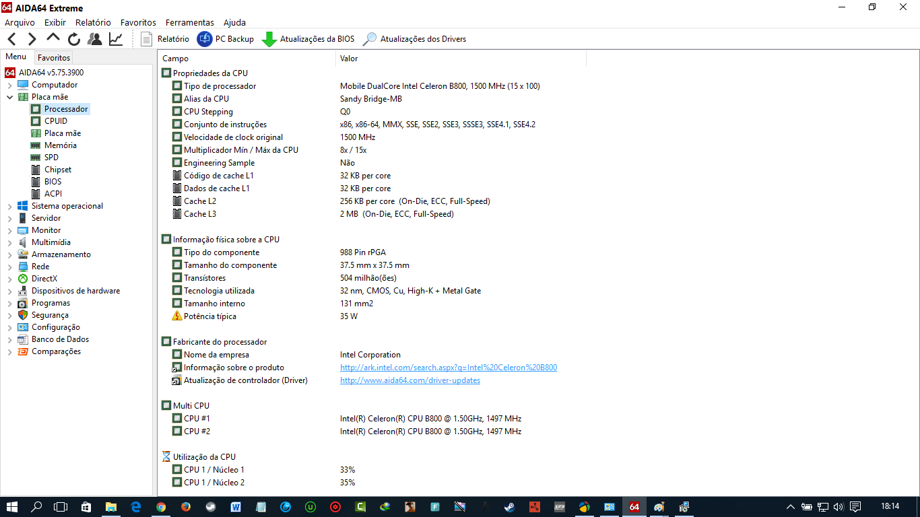Expand the DirectX node

(x=10, y=279)
